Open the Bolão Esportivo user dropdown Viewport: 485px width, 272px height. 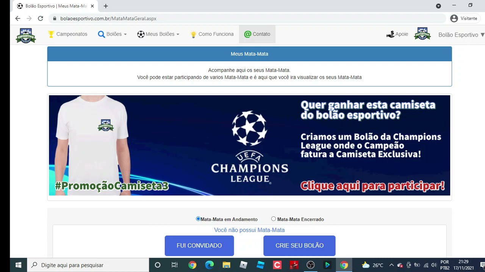click(x=461, y=35)
